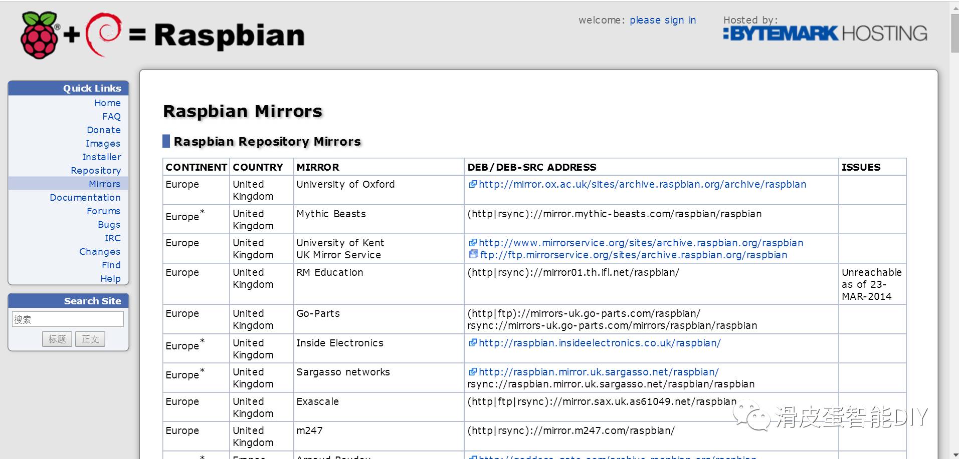
Task: Click the Bytemark Hosting logo
Action: pyautogui.click(x=825, y=33)
